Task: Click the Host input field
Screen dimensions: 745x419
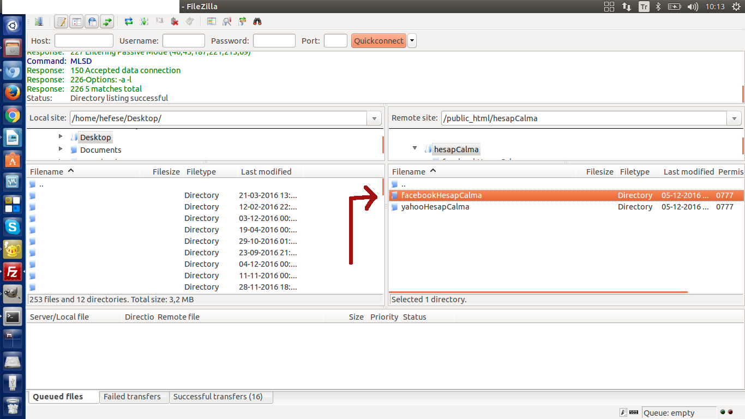Action: [x=83, y=41]
